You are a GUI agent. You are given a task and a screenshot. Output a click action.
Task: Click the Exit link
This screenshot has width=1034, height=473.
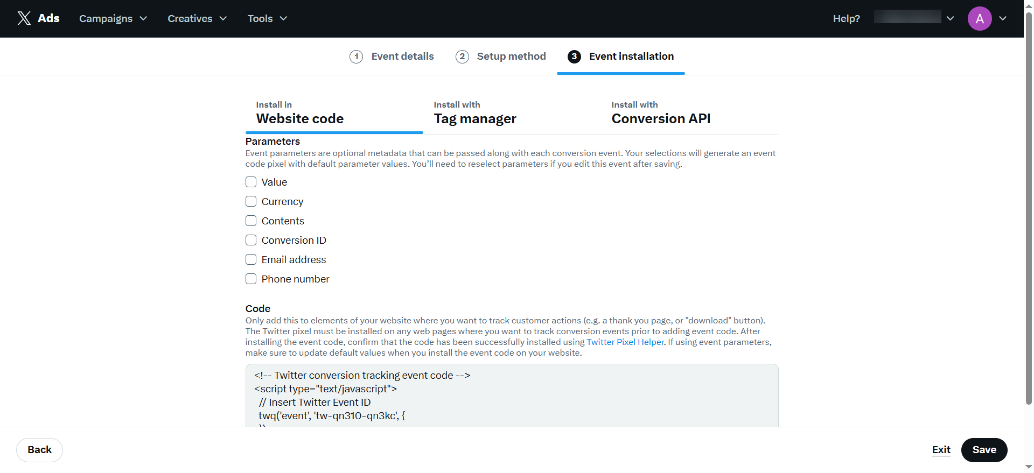pyautogui.click(x=941, y=450)
